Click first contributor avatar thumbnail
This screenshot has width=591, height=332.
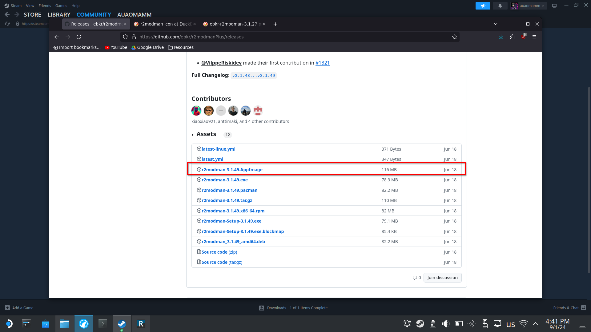[196, 110]
